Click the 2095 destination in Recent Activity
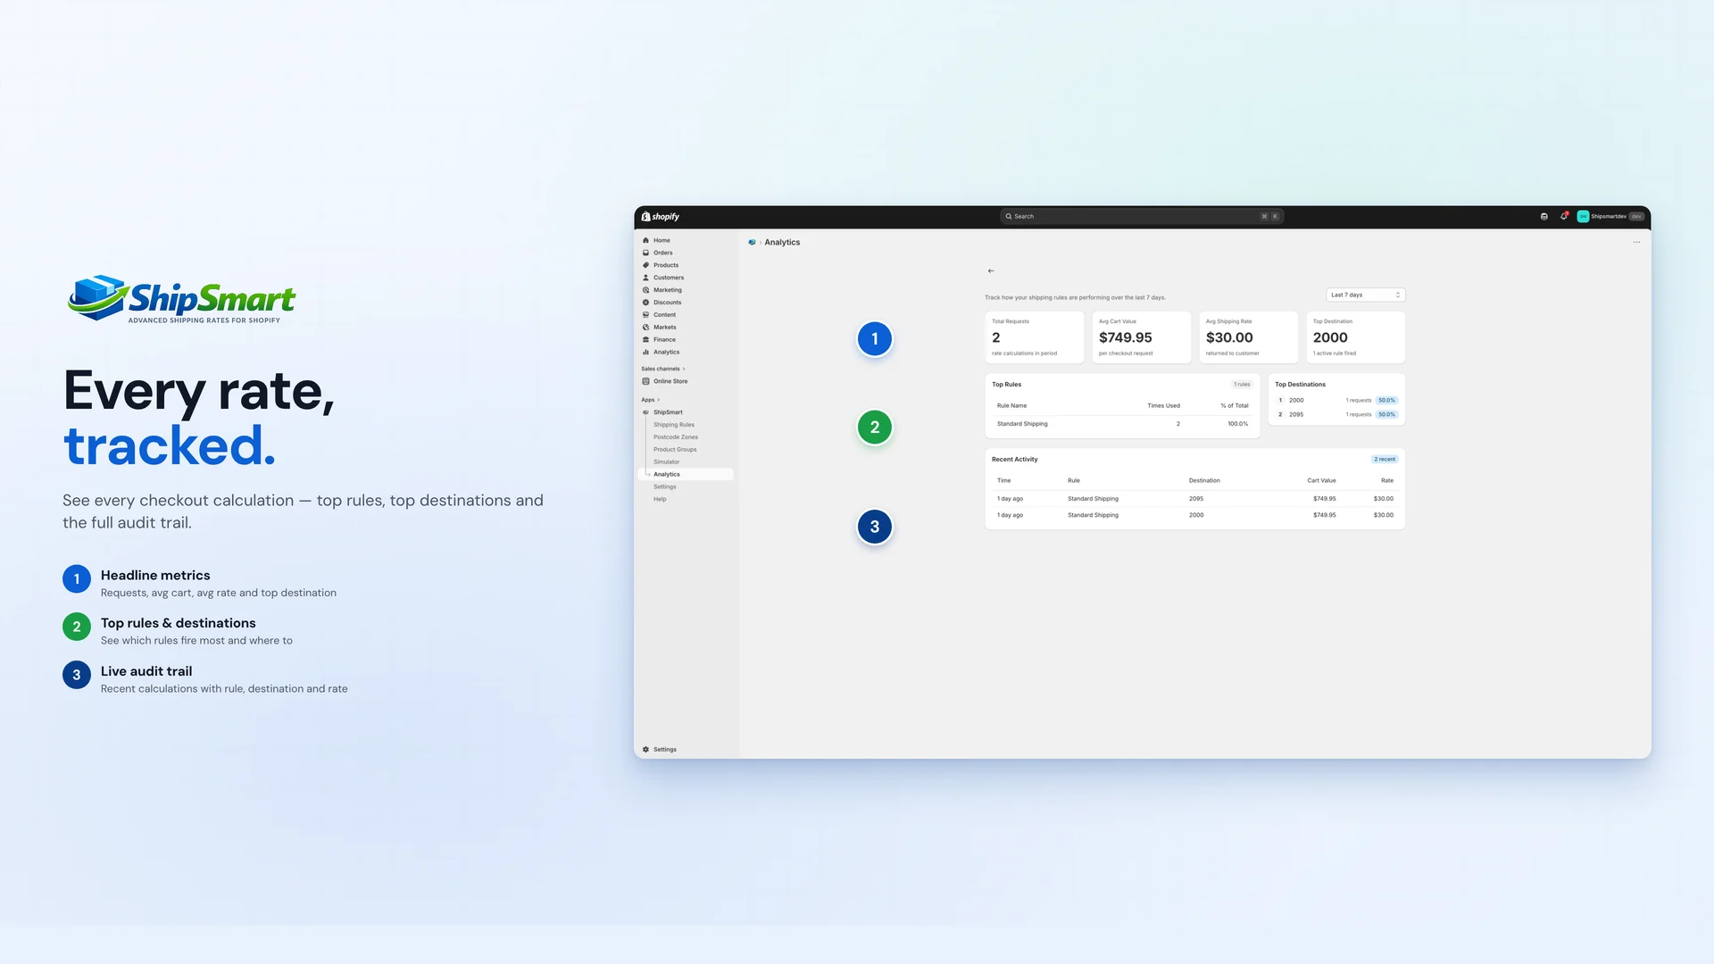This screenshot has width=1714, height=964. click(x=1196, y=499)
